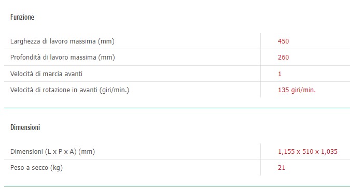Click the green divider below Dimensioni table
Screen dimensions: 350x189
177,186
